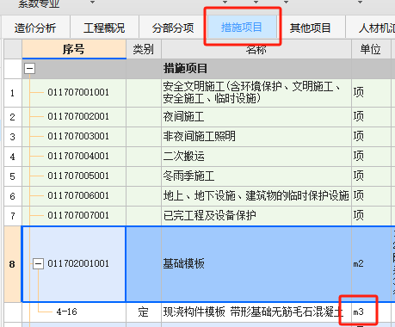395x327 pixels.
Task: Select code 011707006001 cell
Action: [74, 196]
